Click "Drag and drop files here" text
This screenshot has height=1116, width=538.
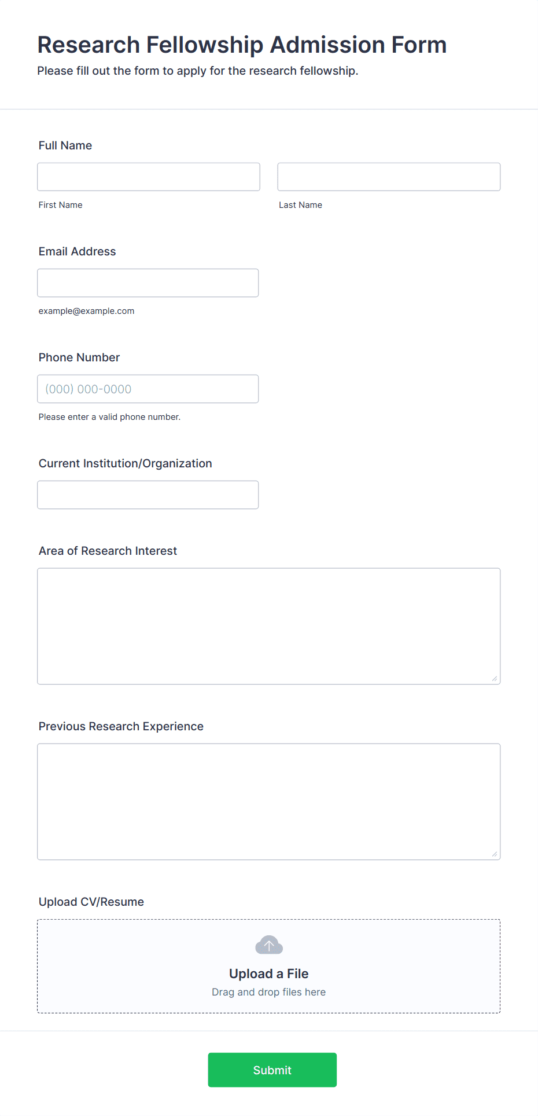(269, 992)
